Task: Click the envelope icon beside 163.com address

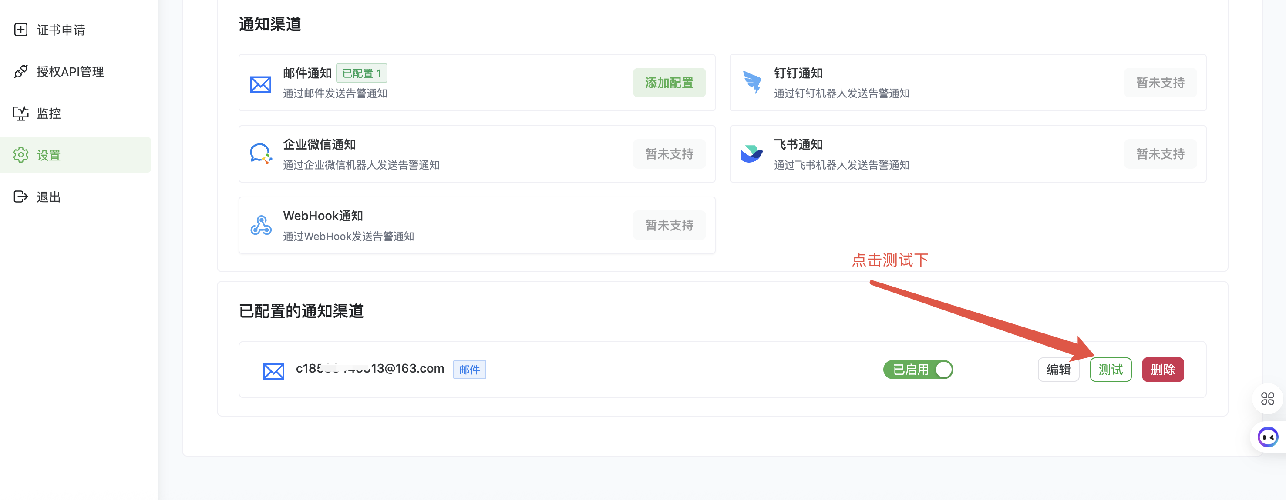Action: (x=273, y=370)
